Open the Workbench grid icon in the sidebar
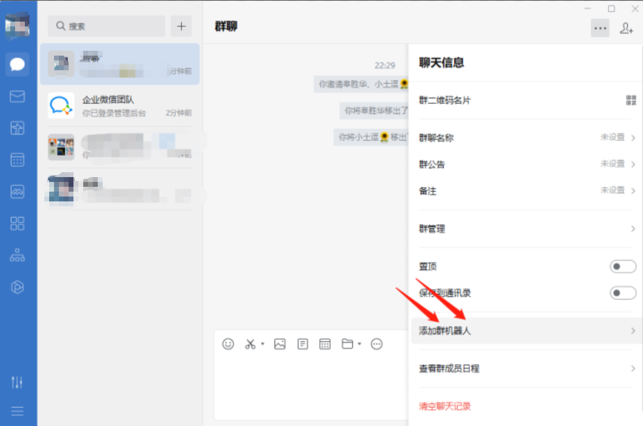The height and width of the screenshot is (426, 643). click(x=17, y=223)
